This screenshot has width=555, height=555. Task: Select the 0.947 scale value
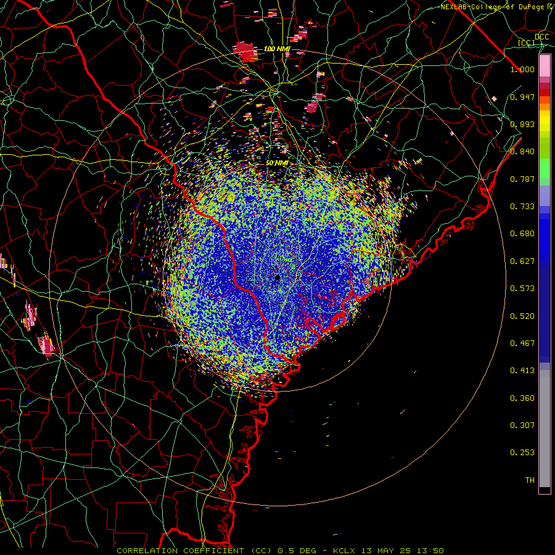pos(522,97)
